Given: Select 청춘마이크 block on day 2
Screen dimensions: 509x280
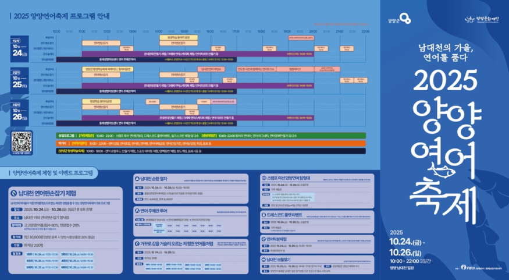Looking at the screenshot, I should click(x=295, y=69).
